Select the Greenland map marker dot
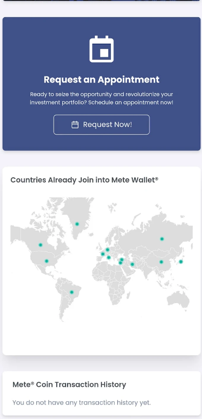This screenshot has width=202, height=419. coord(77,224)
